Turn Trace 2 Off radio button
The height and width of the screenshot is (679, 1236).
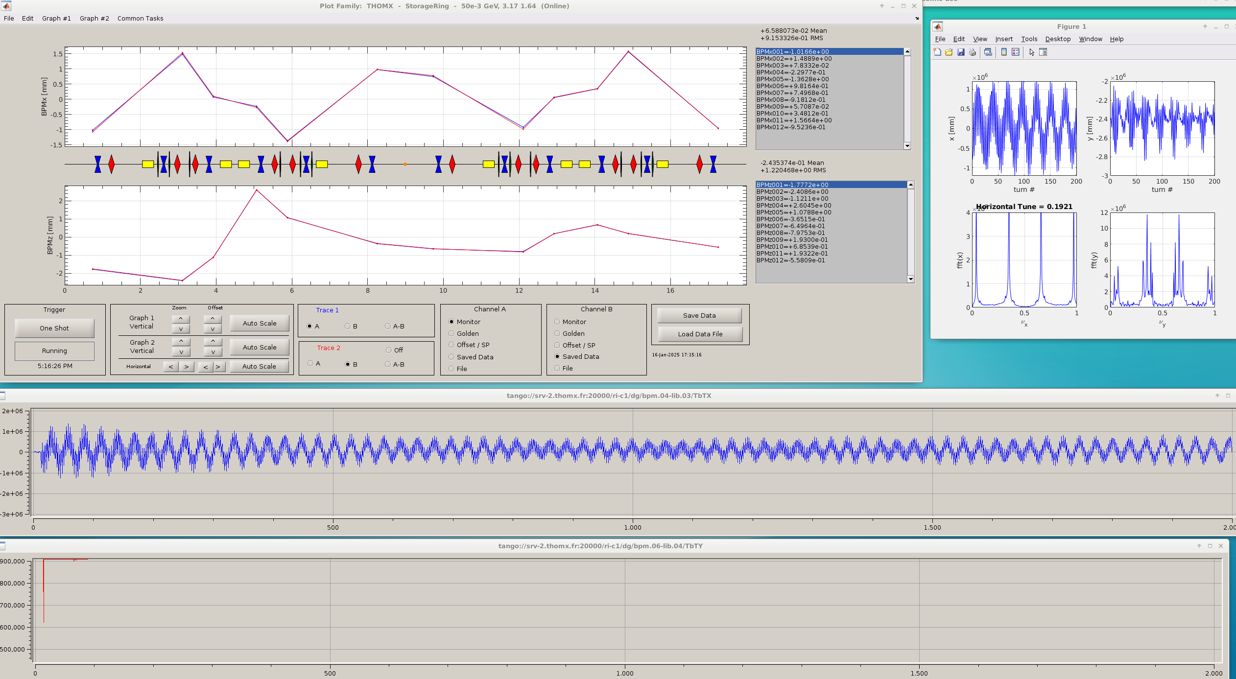click(389, 350)
